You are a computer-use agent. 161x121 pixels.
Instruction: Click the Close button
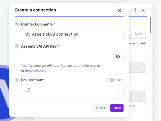pyautogui.click(x=101, y=108)
